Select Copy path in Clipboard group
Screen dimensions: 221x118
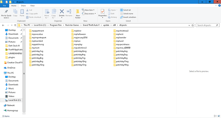32,14
